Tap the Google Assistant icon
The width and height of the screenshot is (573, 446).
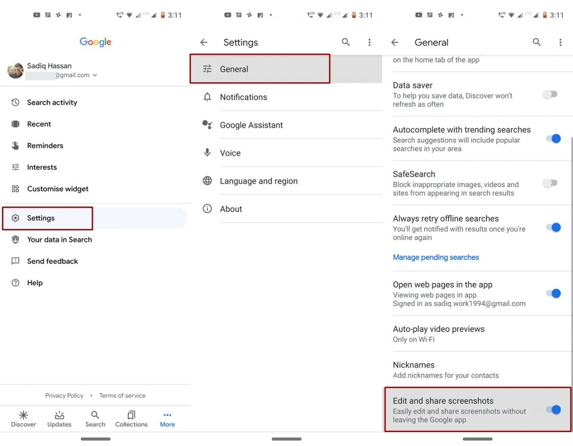(x=207, y=125)
